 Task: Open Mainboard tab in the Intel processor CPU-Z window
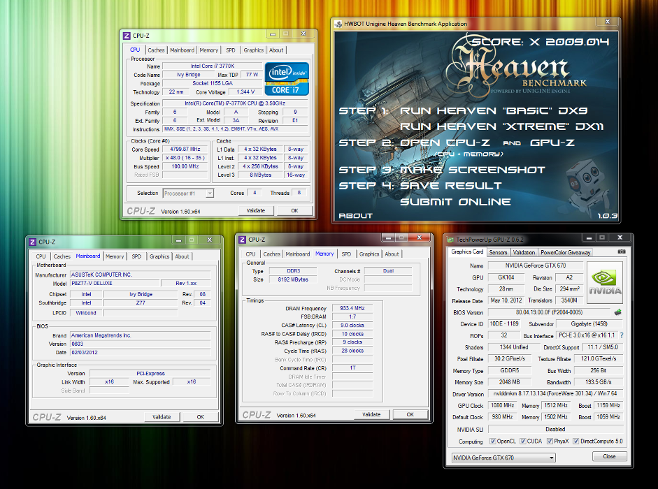(182, 50)
